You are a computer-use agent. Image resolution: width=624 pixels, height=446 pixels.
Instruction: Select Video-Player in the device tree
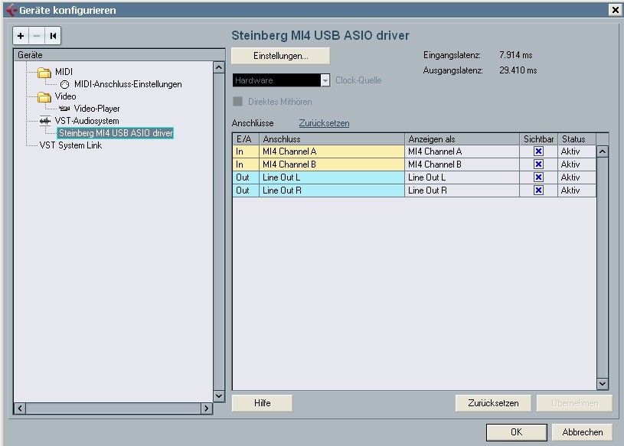click(96, 109)
